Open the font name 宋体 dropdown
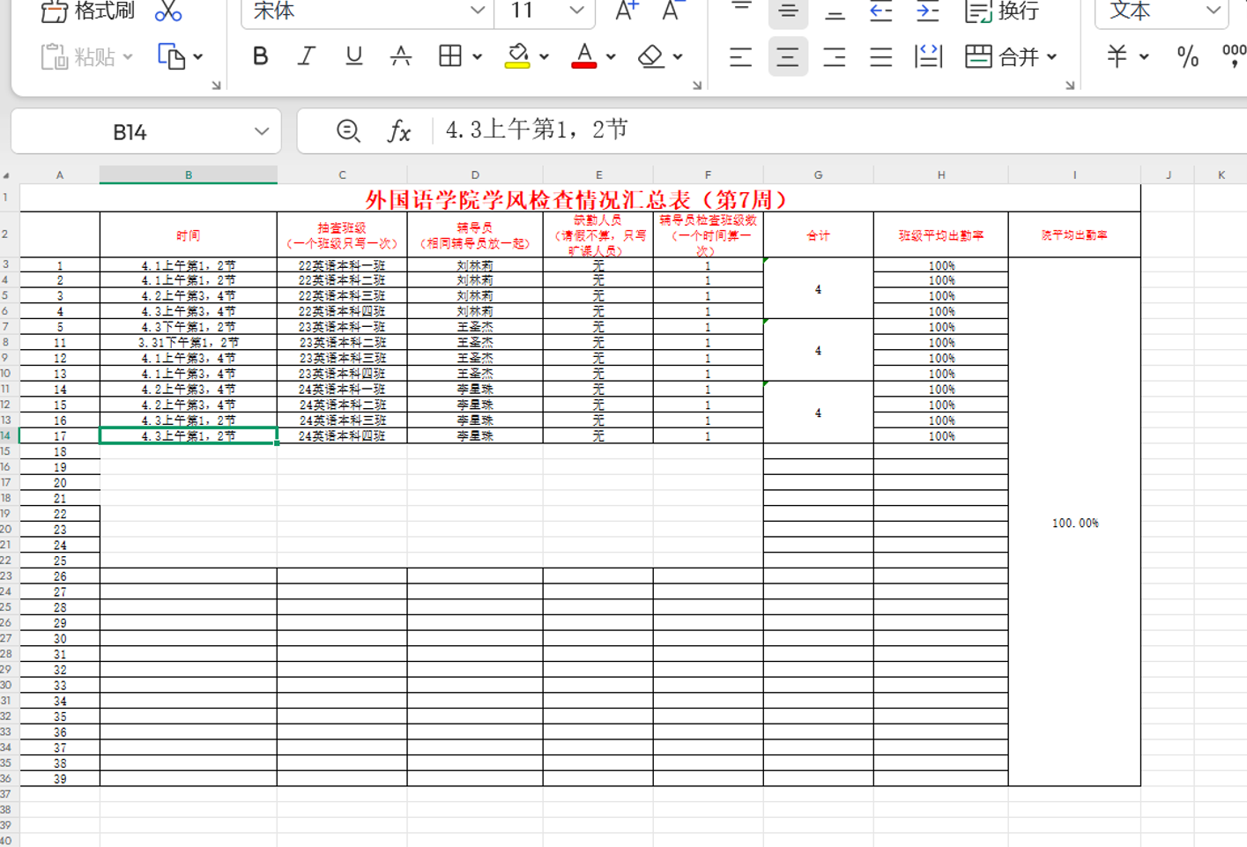Image resolution: width=1247 pixels, height=847 pixels. (477, 11)
